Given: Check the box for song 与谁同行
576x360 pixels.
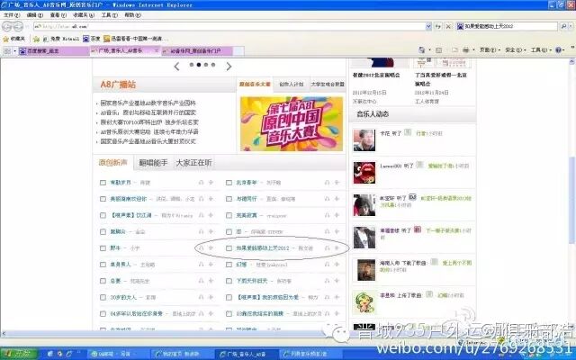Looking at the screenshot, I should click(229, 199).
